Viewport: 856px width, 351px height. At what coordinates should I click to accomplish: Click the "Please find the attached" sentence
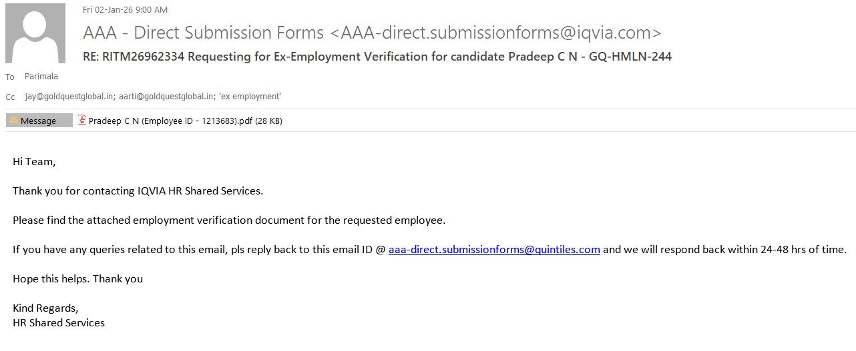(x=228, y=220)
